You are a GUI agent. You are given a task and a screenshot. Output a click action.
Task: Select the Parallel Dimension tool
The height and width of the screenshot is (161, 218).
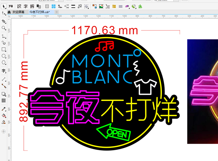point(4,79)
